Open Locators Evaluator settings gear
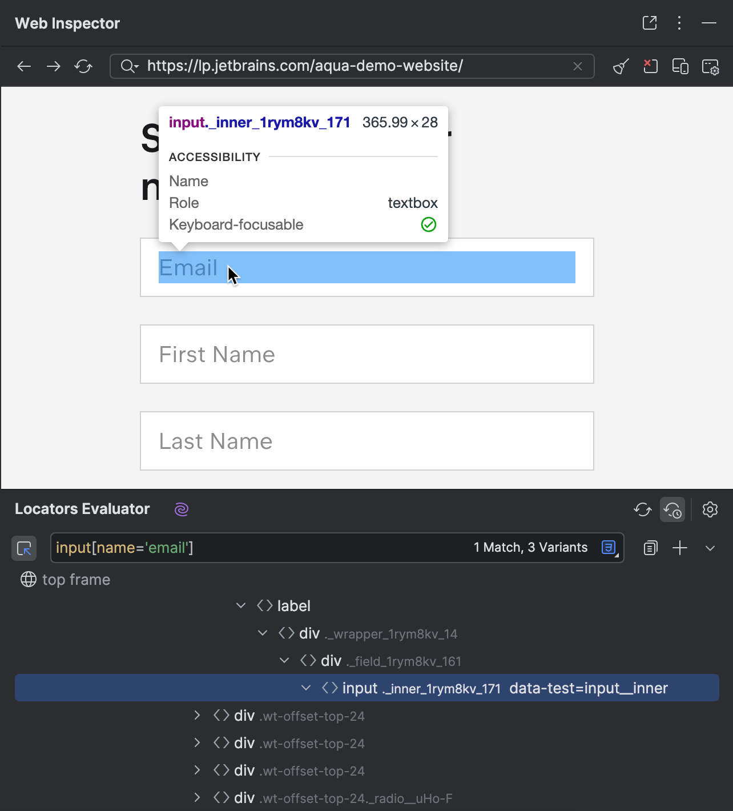 (x=710, y=509)
